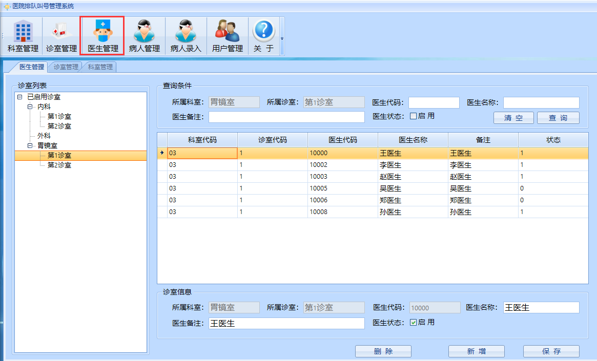Screen dimensions: 597x361
Task: Click row selector arrow of first row
Action: pyautogui.click(x=162, y=153)
